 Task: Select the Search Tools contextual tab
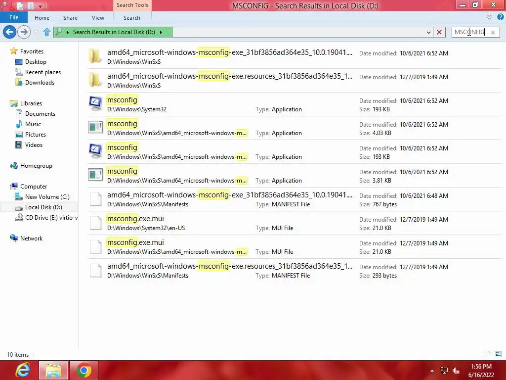[x=132, y=5]
